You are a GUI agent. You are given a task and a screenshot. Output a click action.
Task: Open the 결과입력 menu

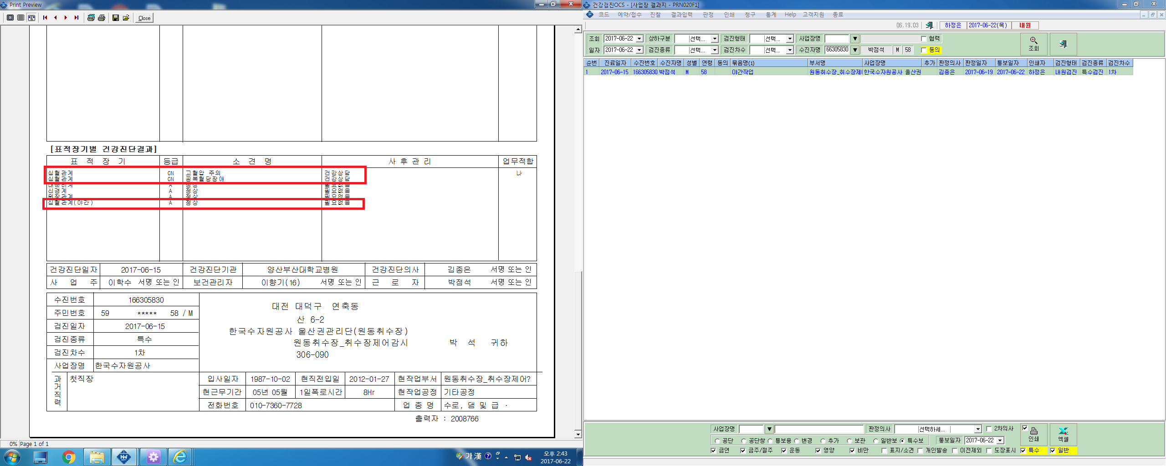[x=681, y=15]
